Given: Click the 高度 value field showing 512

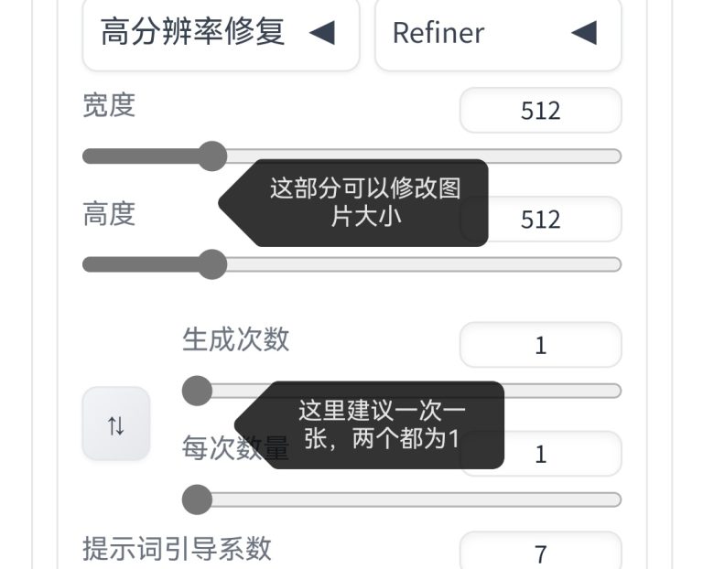Looking at the screenshot, I should point(541,219).
